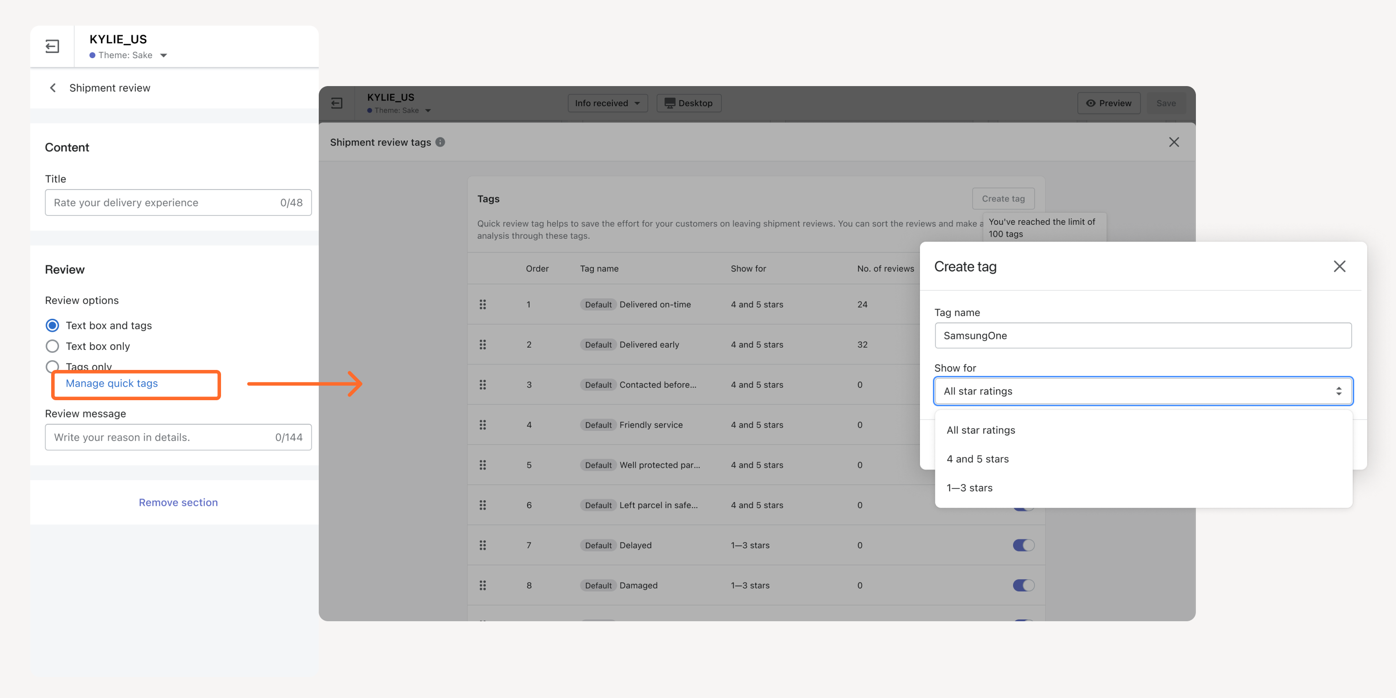Grab drag handle for Friendly service row
Image resolution: width=1396 pixels, height=698 pixels.
(482, 425)
